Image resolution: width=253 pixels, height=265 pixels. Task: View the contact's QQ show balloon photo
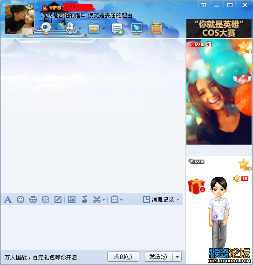(x=219, y=92)
